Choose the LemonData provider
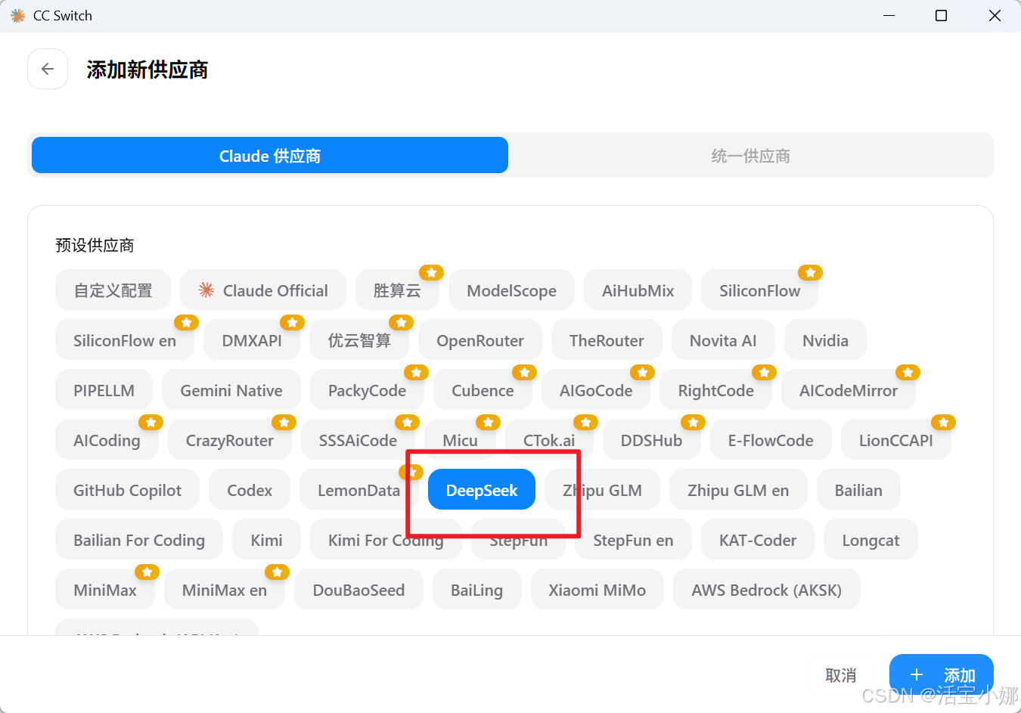 coord(358,490)
